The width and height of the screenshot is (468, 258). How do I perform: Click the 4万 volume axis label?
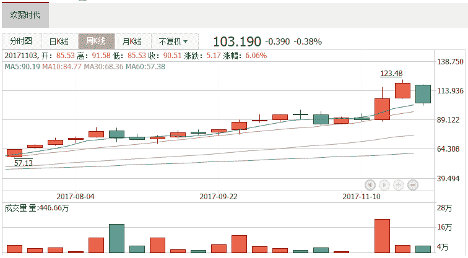(x=443, y=247)
